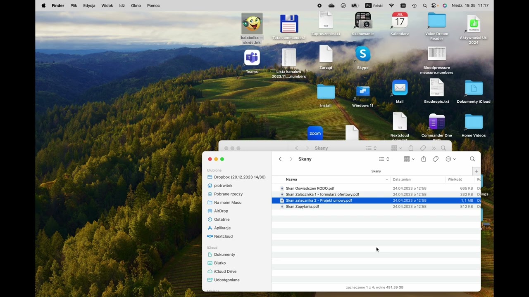Open the Idź menu
The width and height of the screenshot is (529, 297).
(122, 5)
